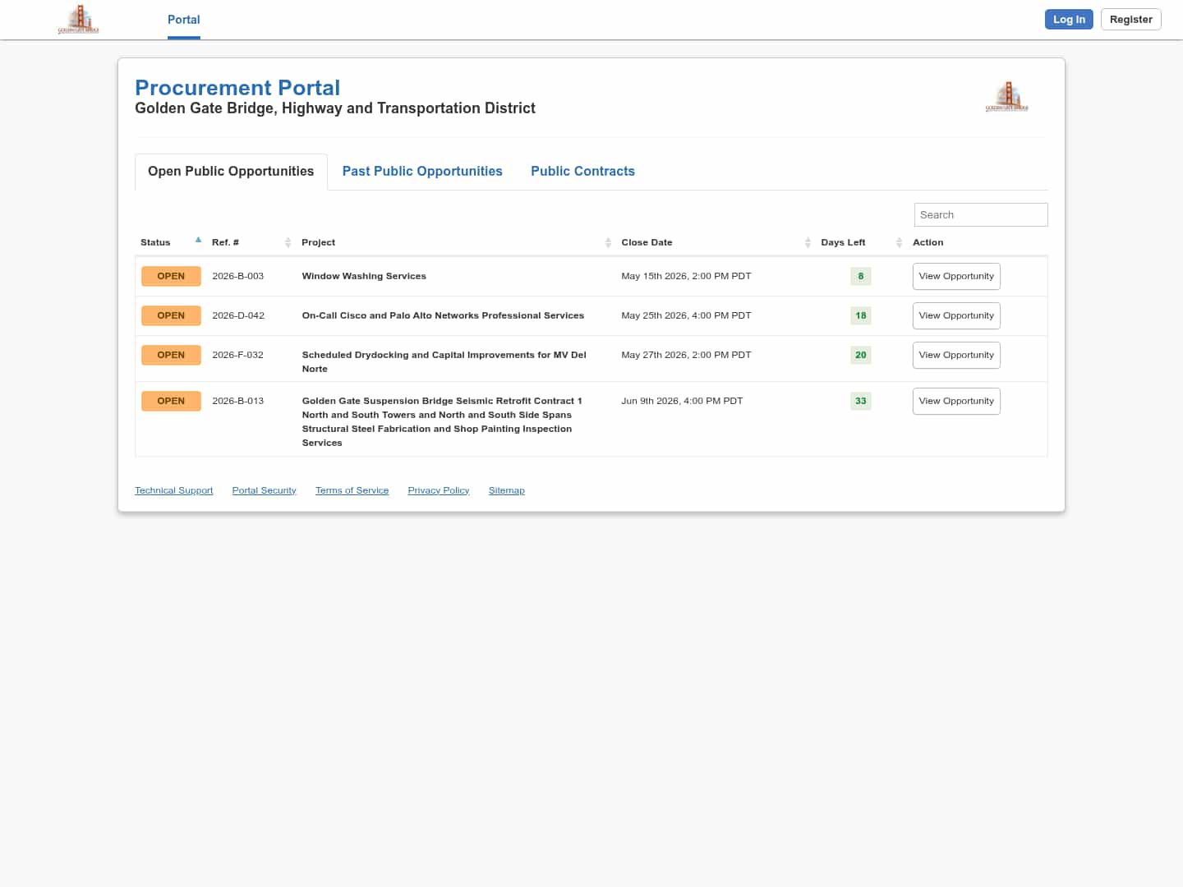This screenshot has height=887, width=1183.
Task: View Opportunity for MV Del Norte Drydocking
Action: coord(956,356)
